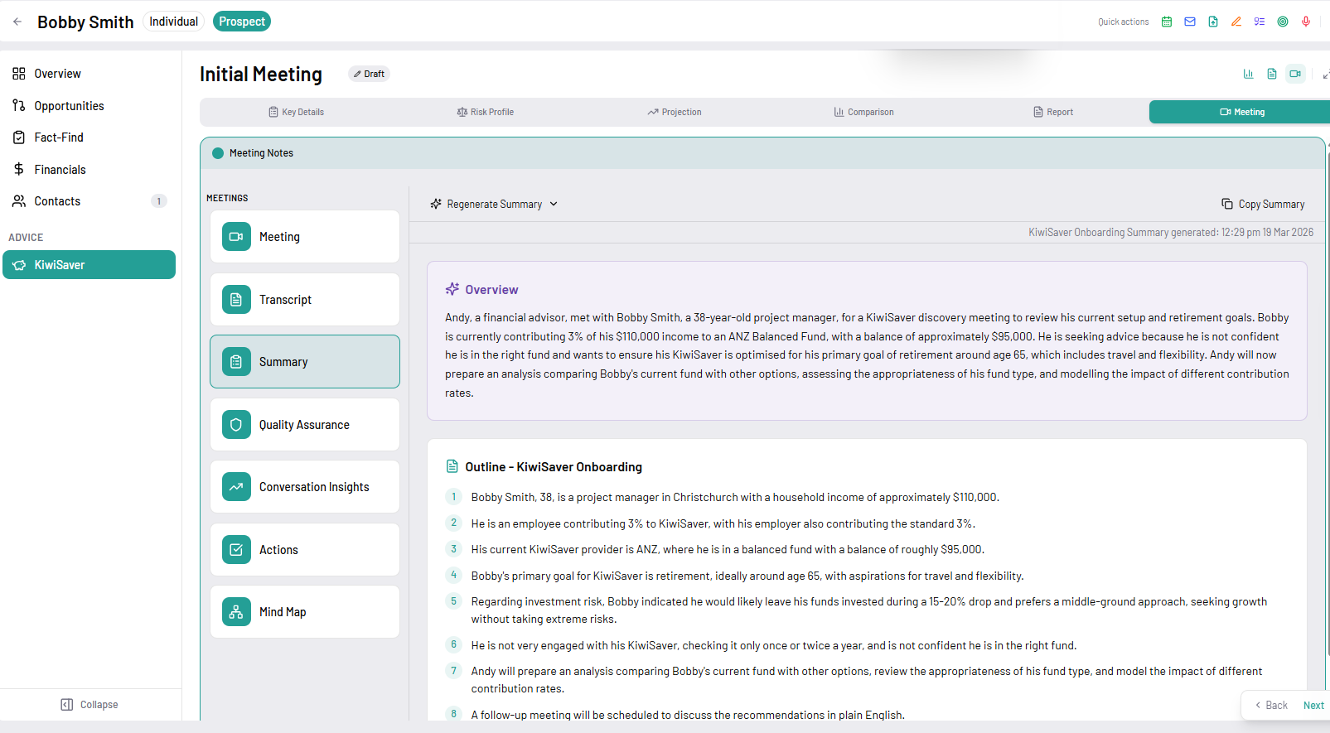Click Copy Summary button
Screen dimensions: 1330x733
click(x=1263, y=204)
